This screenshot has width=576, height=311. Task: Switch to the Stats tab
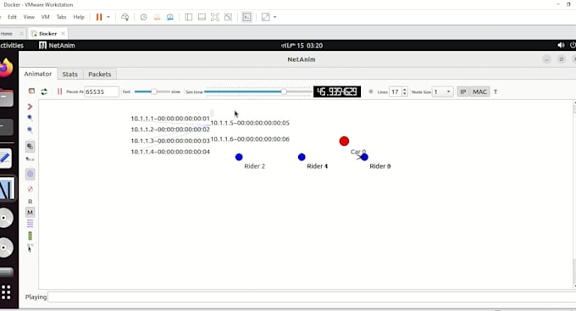(69, 75)
